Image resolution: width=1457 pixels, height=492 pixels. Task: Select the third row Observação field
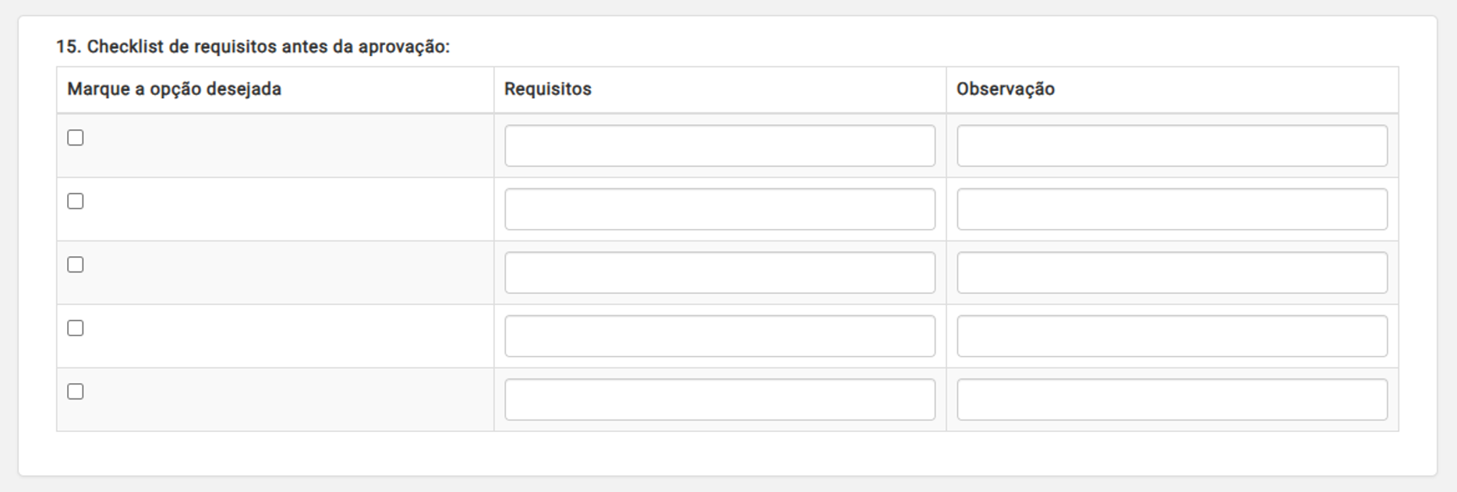1172,272
